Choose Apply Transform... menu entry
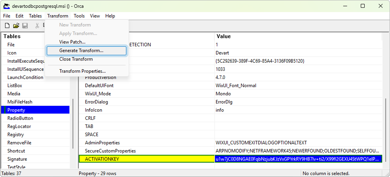This screenshot has width=390, height=177. 87,33
